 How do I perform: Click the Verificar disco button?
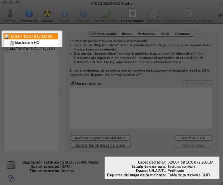[x=194, y=138]
